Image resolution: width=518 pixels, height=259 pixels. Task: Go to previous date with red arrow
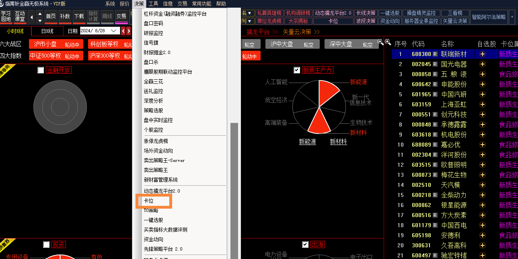123,31
